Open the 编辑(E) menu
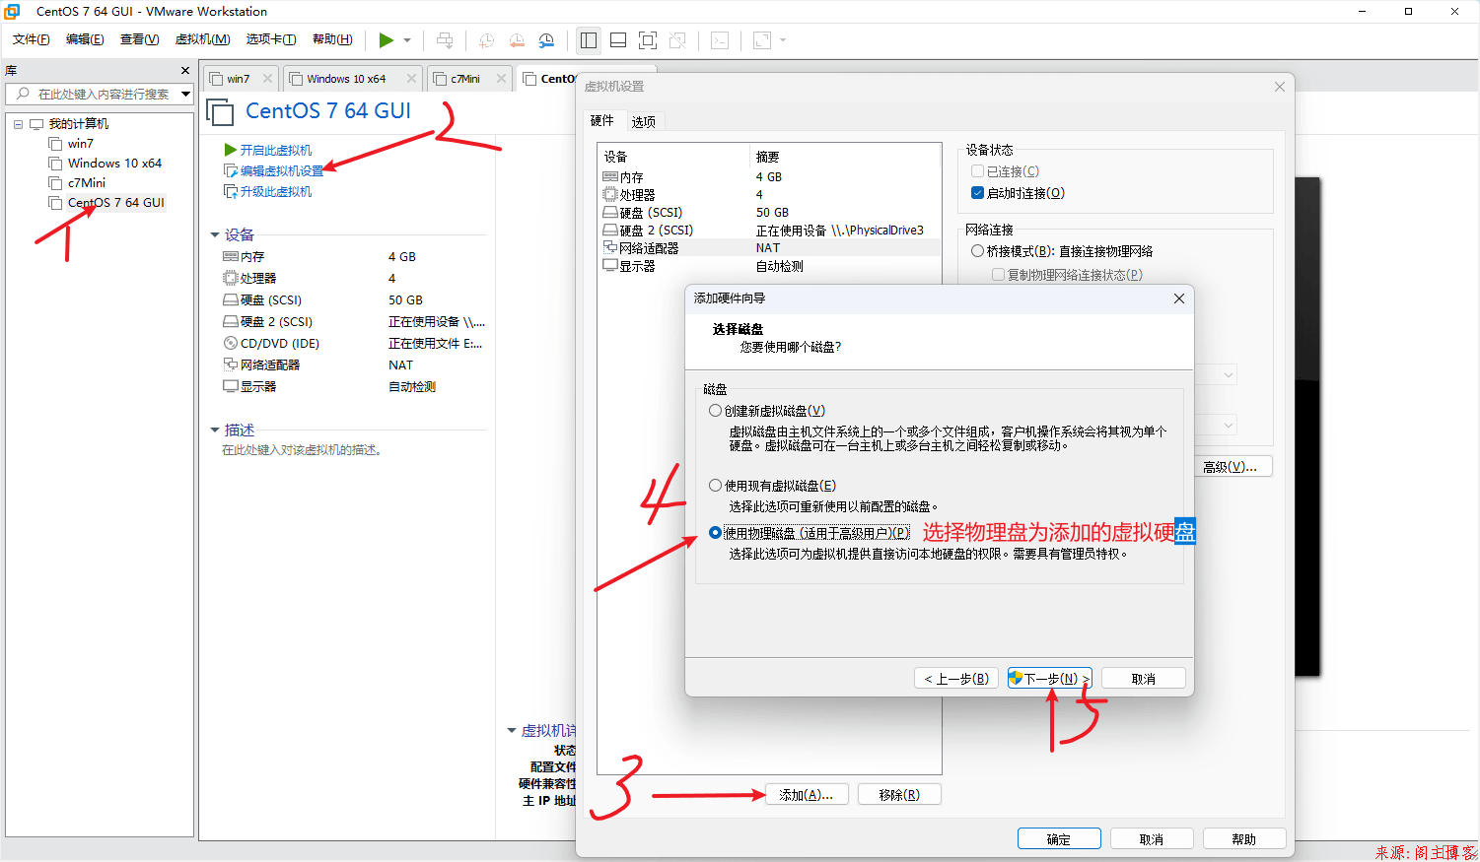Screen dimensions: 1480x862 coord(85,39)
